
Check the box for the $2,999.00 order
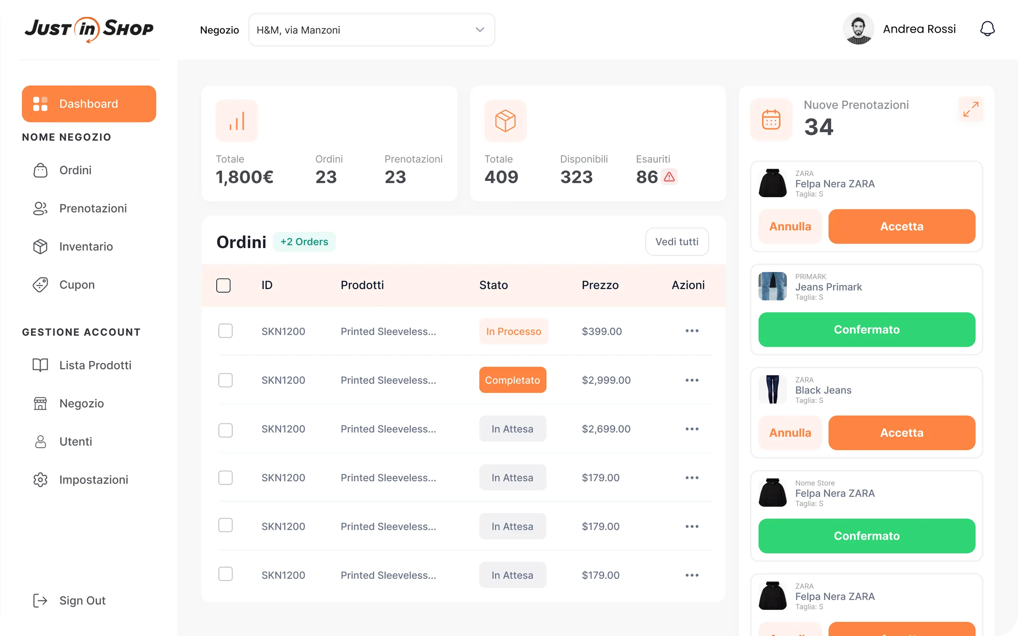point(225,380)
